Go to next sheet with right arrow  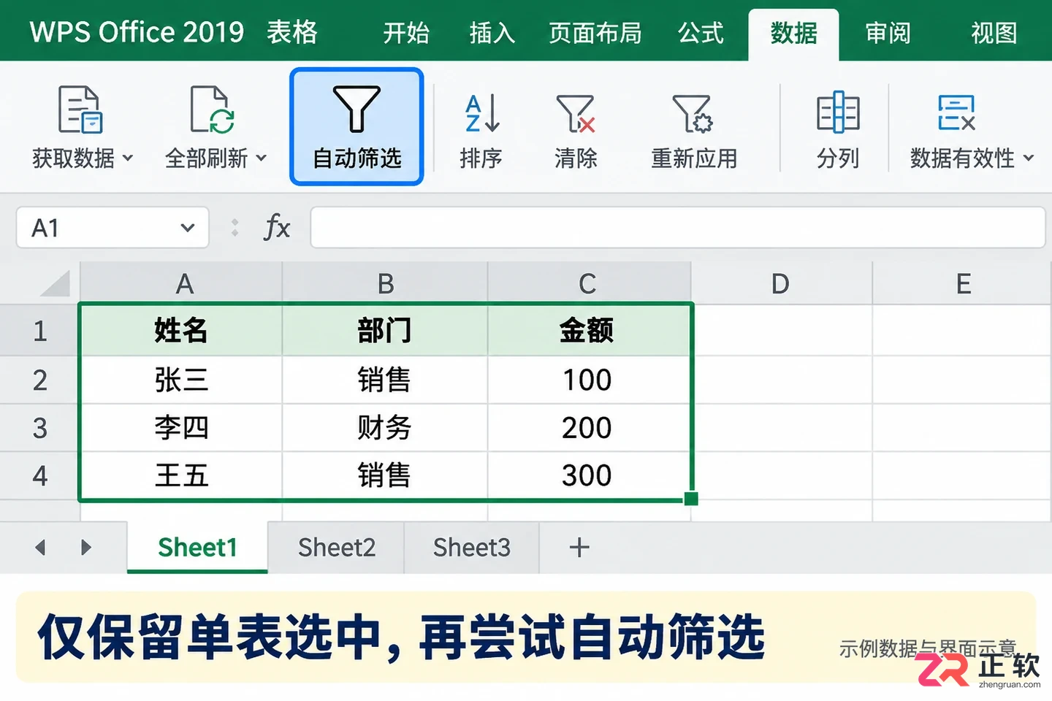86,547
